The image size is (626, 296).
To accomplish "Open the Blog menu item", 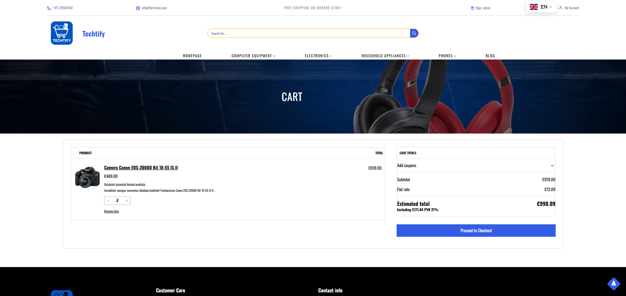I will coord(490,56).
